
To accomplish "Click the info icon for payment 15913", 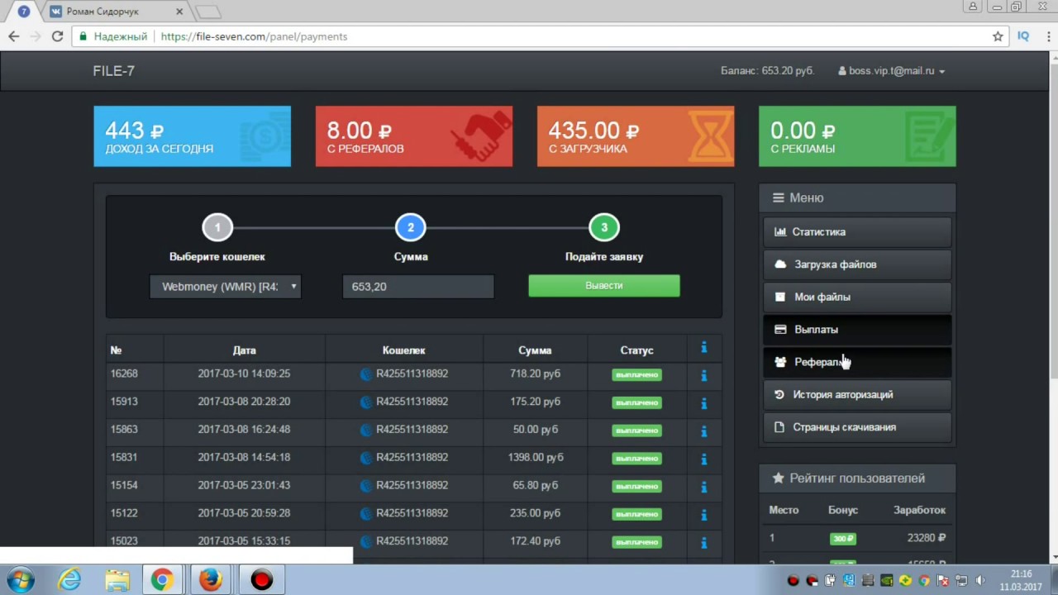I will point(703,403).
